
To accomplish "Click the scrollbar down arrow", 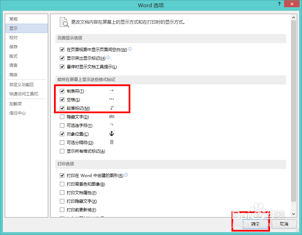I will pyautogui.click(x=293, y=214).
